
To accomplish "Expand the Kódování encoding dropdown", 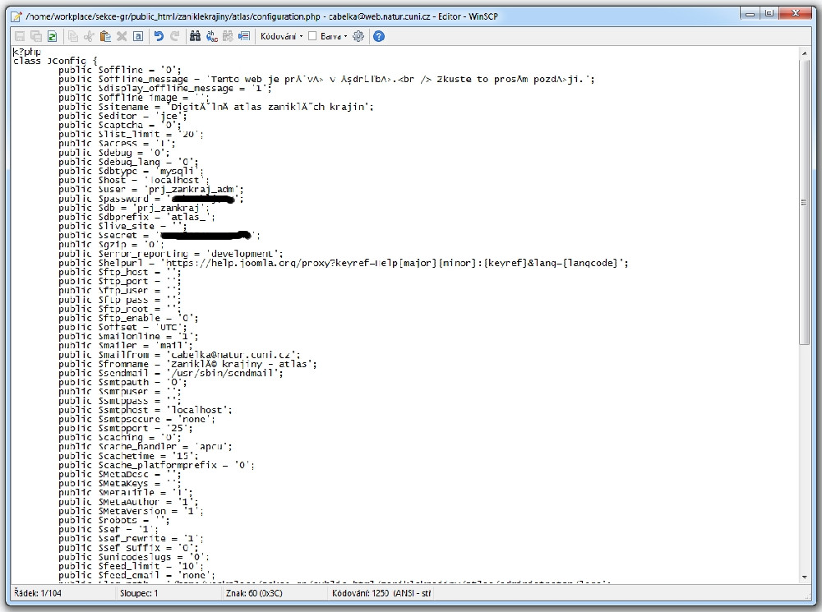I will [281, 36].
